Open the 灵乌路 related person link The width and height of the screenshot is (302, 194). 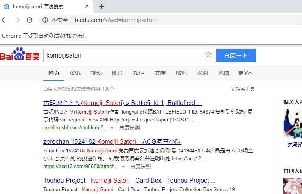[x=295, y=144]
